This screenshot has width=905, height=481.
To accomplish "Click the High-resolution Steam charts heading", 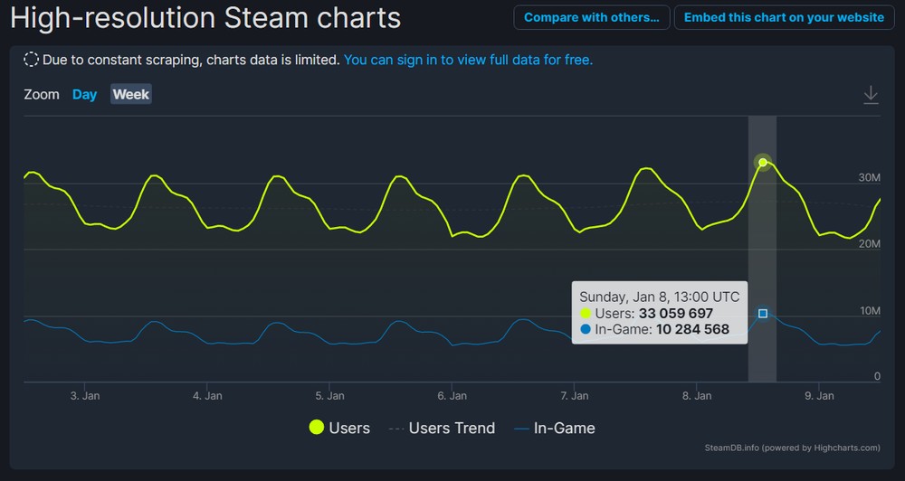I will tap(205, 17).
